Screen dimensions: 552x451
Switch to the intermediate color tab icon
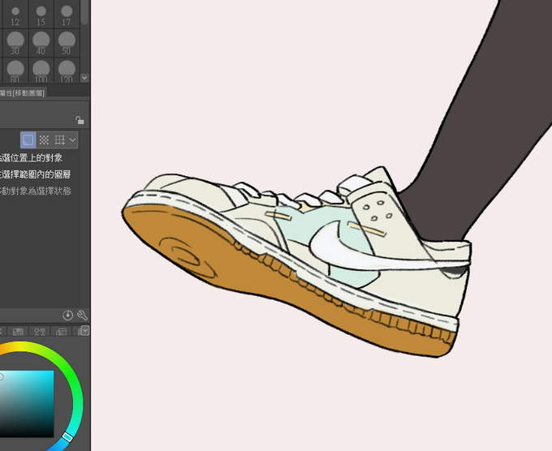[40, 332]
